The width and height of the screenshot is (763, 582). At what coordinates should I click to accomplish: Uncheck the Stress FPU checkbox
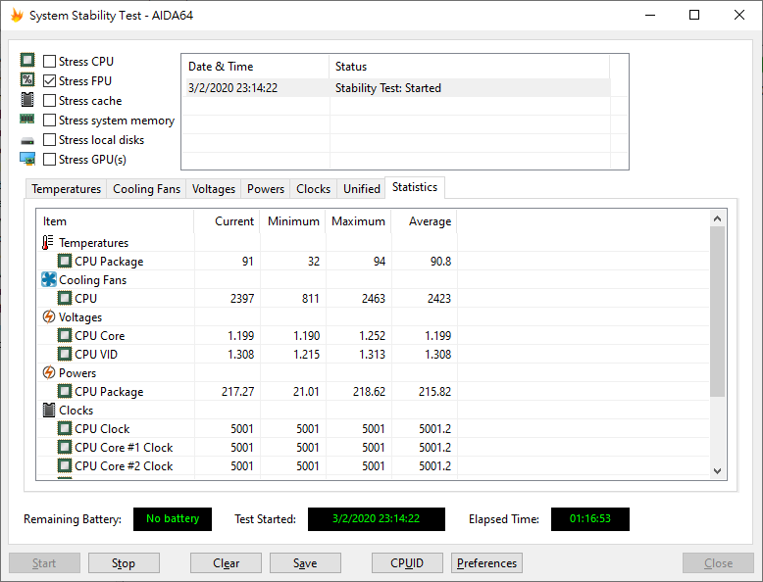(49, 80)
